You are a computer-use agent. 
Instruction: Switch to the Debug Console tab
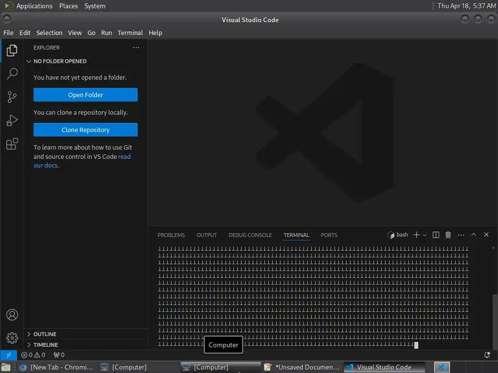[x=250, y=235]
